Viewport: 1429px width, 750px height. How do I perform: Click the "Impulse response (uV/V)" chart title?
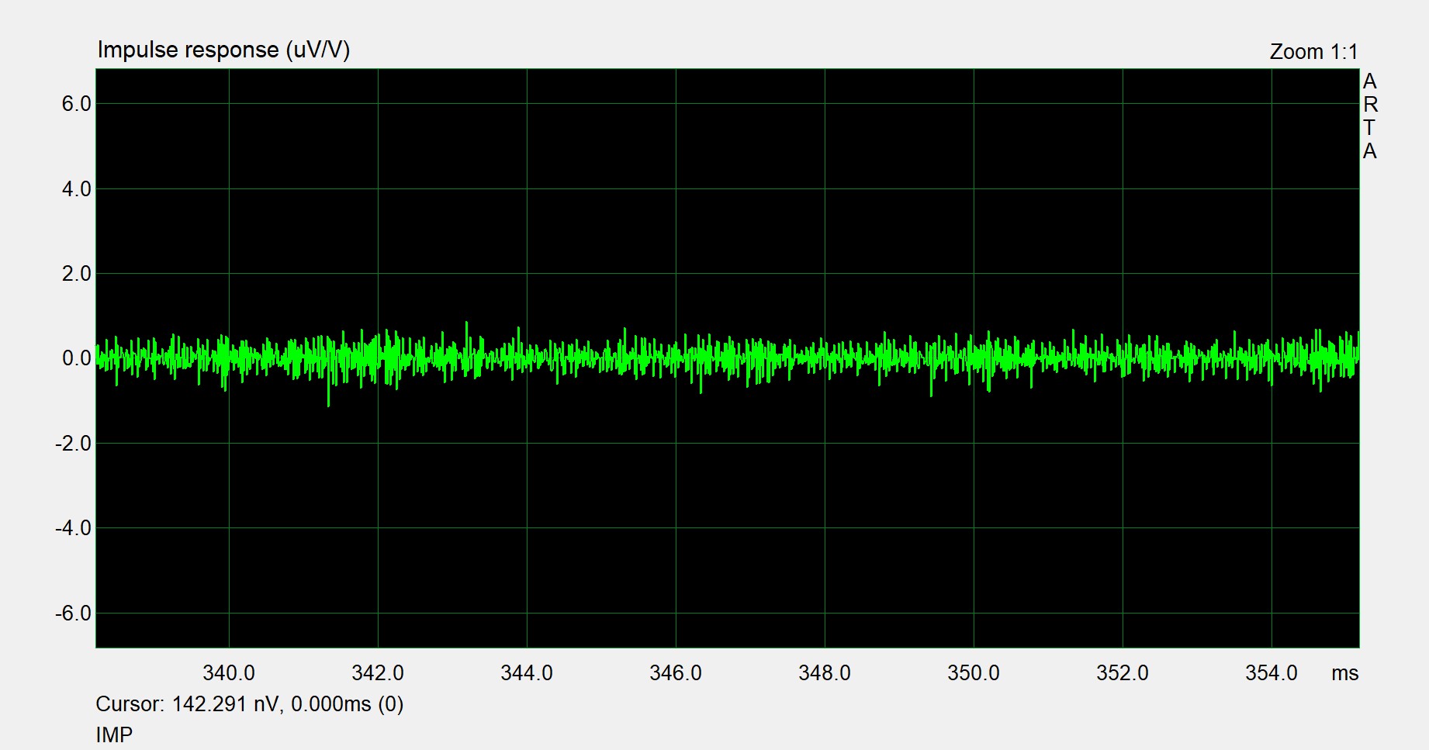(x=223, y=50)
